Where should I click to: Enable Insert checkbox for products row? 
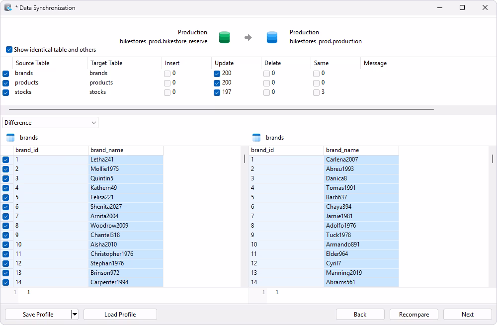point(167,83)
